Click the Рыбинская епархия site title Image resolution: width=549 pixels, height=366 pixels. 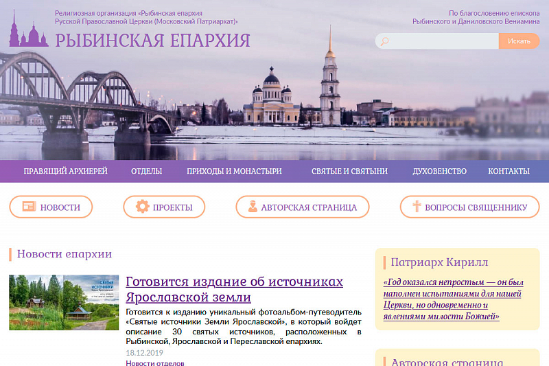[x=152, y=41]
